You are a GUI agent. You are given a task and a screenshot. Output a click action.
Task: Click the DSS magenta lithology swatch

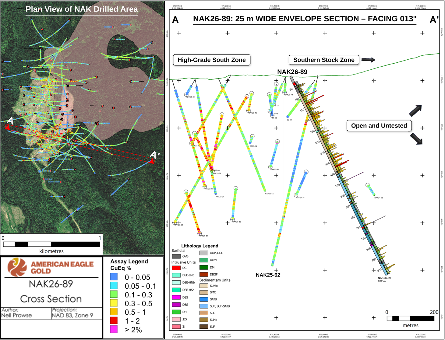[x=176, y=297]
